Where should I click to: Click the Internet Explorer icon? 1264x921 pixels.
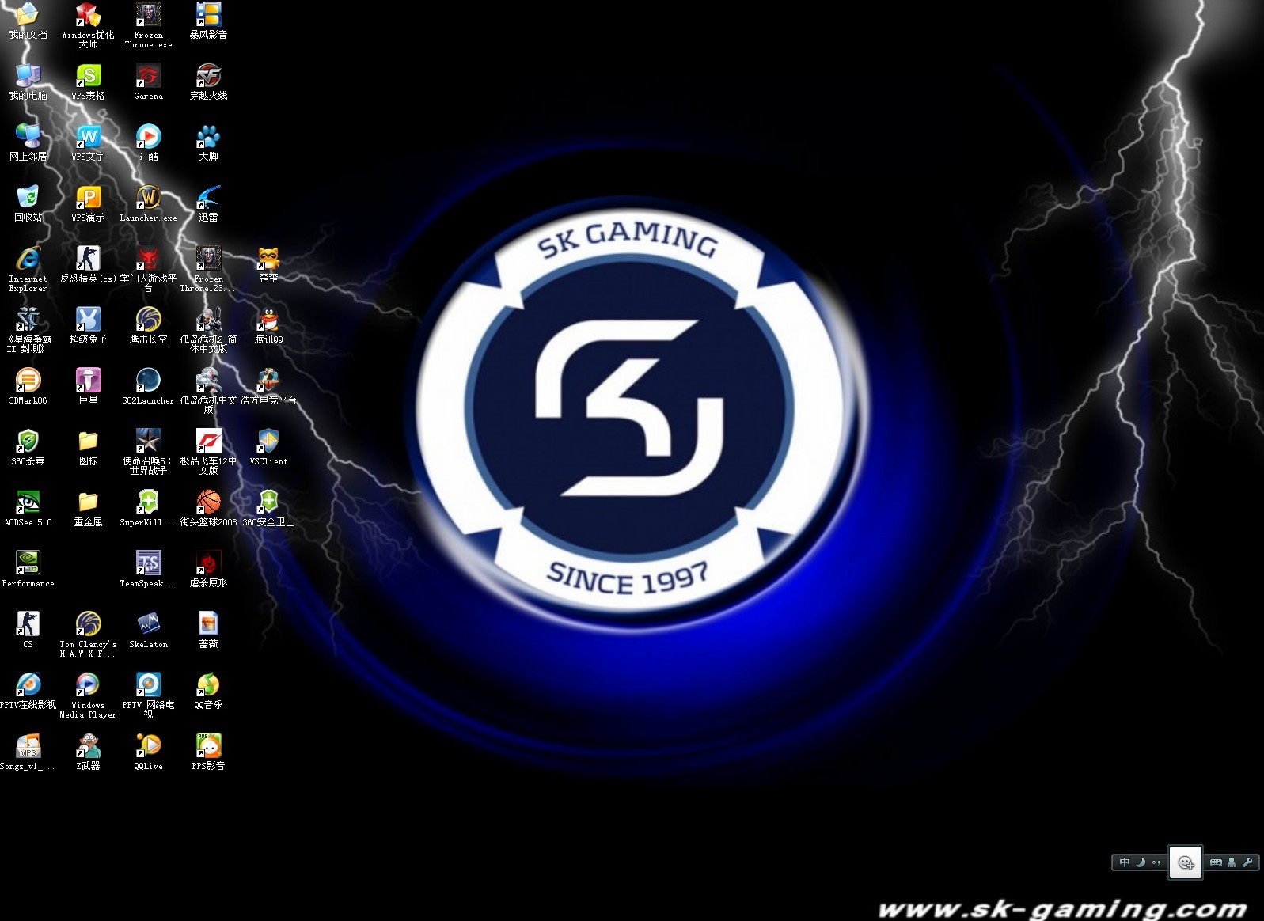(x=28, y=259)
